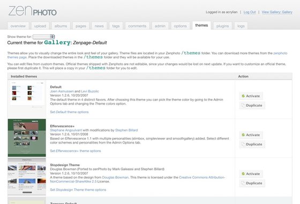Activate the Effervescence+ theme
Image resolution: width=300 pixels, height=204 pixels.
[251, 135]
